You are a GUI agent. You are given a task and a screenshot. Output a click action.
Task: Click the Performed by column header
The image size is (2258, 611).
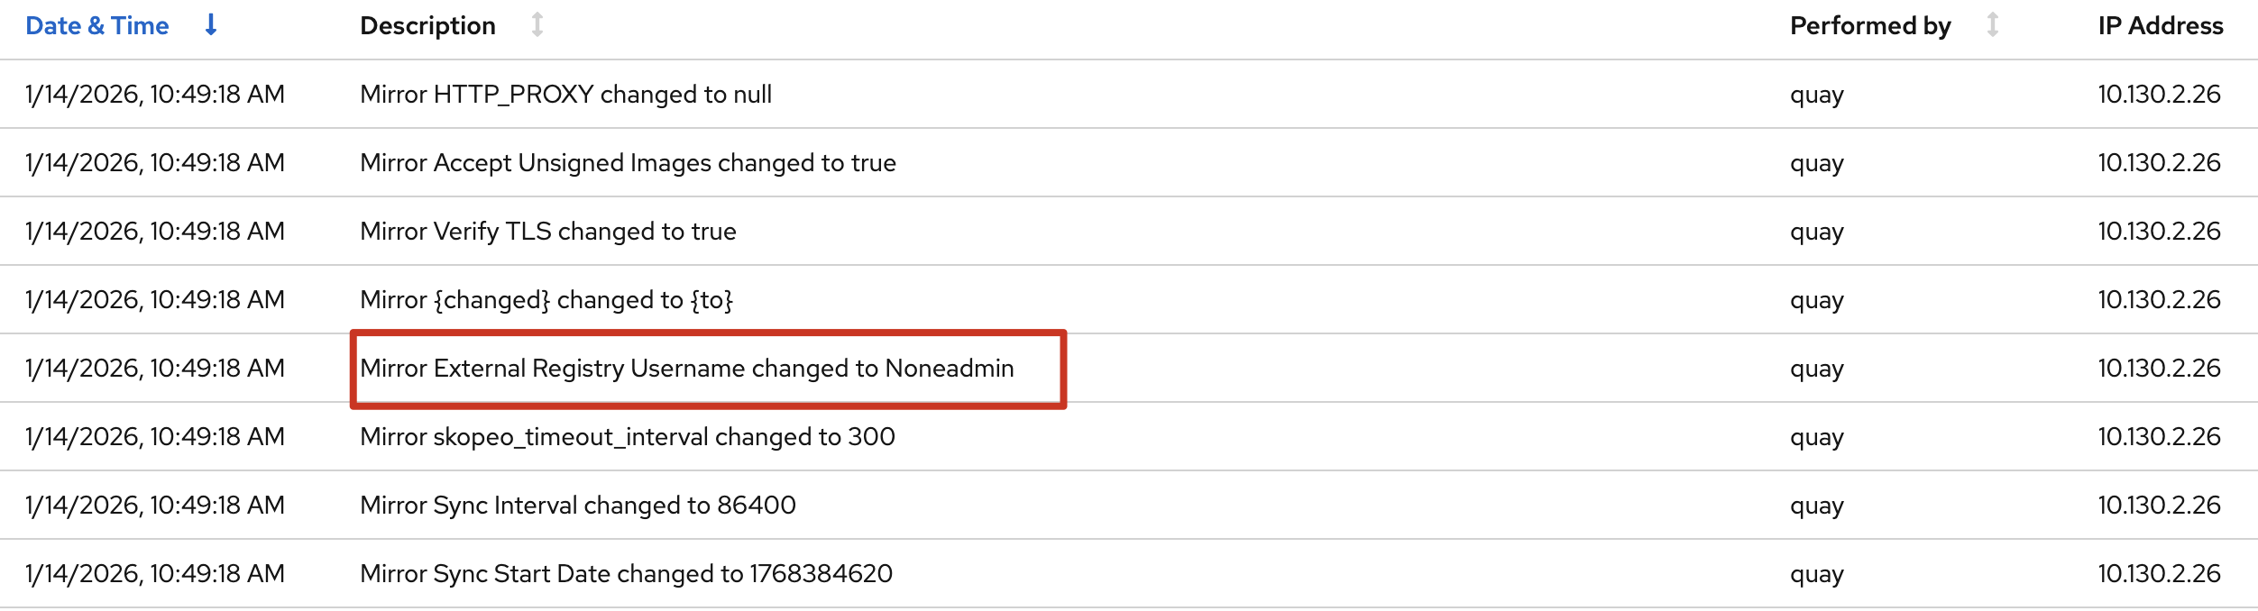click(1869, 26)
